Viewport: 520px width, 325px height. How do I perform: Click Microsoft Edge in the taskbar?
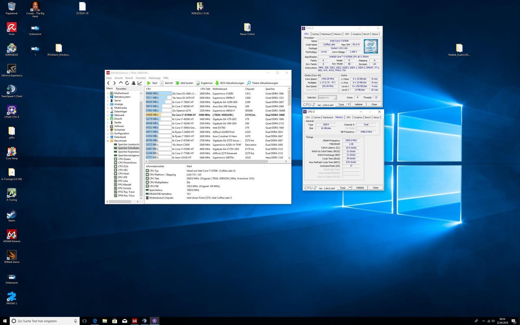pyautogui.click(x=95, y=321)
